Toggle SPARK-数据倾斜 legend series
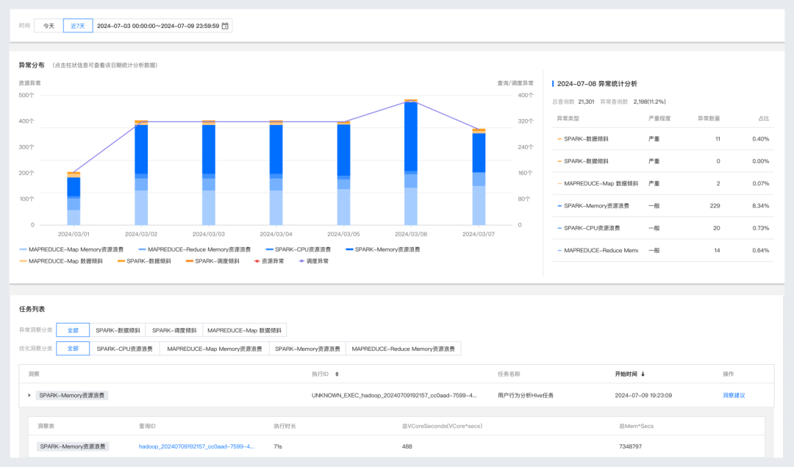794x467 pixels. click(144, 261)
